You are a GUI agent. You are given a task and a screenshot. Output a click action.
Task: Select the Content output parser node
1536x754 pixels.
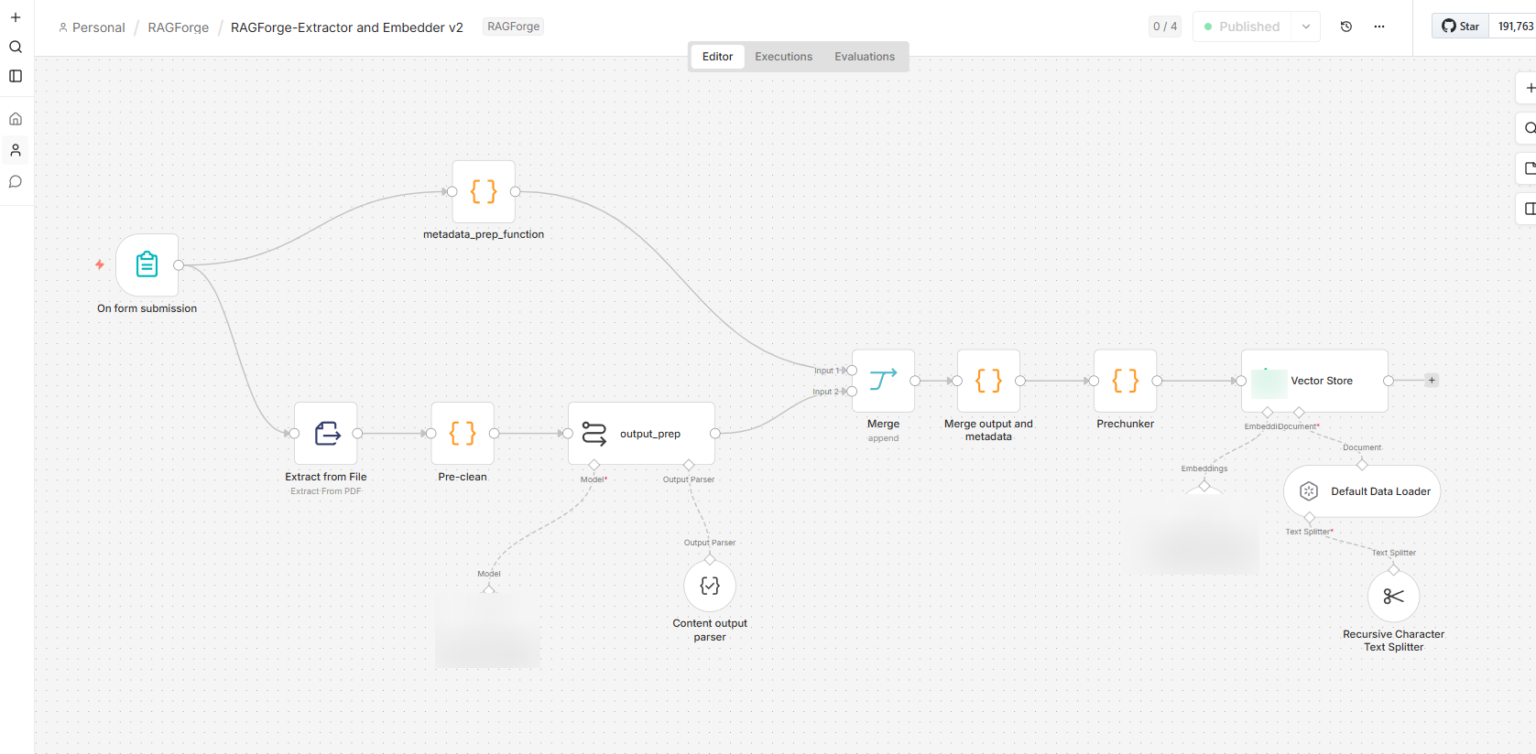710,586
